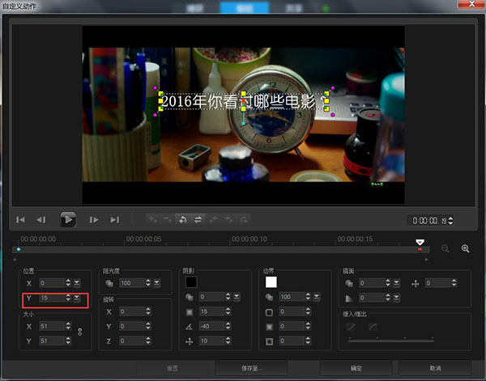Zoom out the timeline with magnifier minus
The image size is (486, 381).
446,249
